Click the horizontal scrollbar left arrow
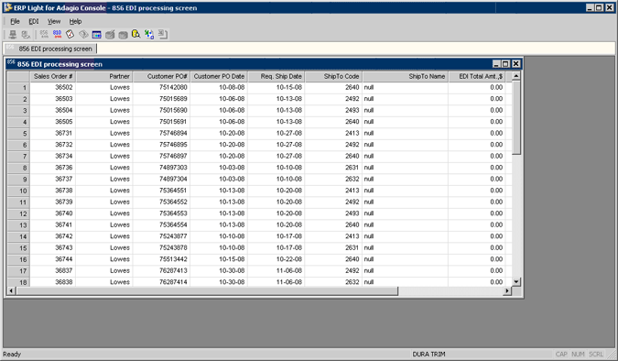The height and width of the screenshot is (361, 618). point(11,290)
